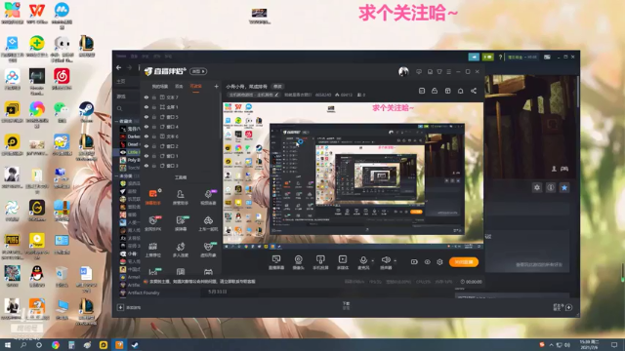
Task: Toggle lock on 窗口3 source
Action: (x=154, y=166)
